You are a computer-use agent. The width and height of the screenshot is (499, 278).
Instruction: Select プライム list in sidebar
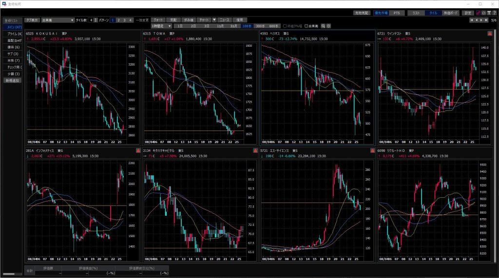[13, 34]
